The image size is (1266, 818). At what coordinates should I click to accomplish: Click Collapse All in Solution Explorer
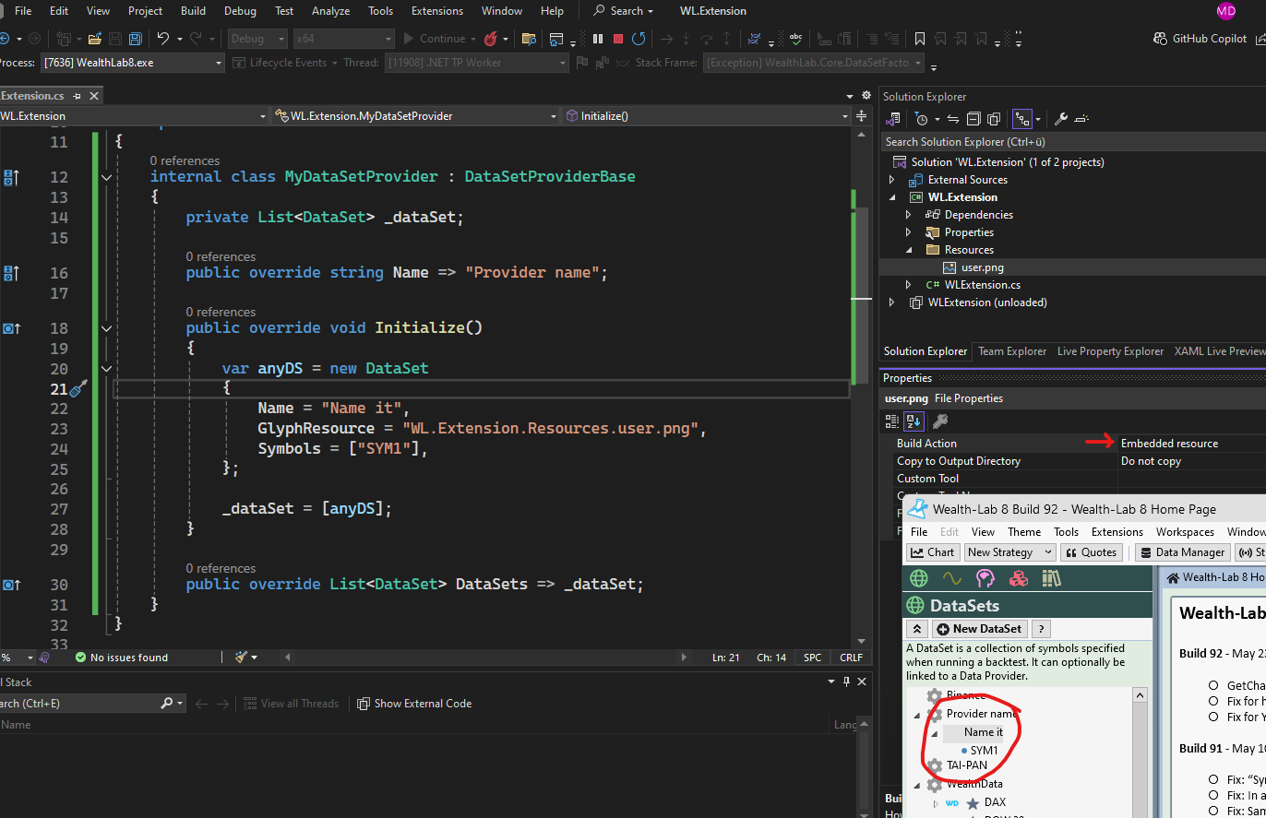[x=974, y=119]
